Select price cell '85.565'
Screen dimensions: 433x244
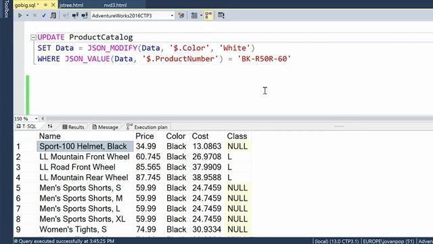(148, 167)
